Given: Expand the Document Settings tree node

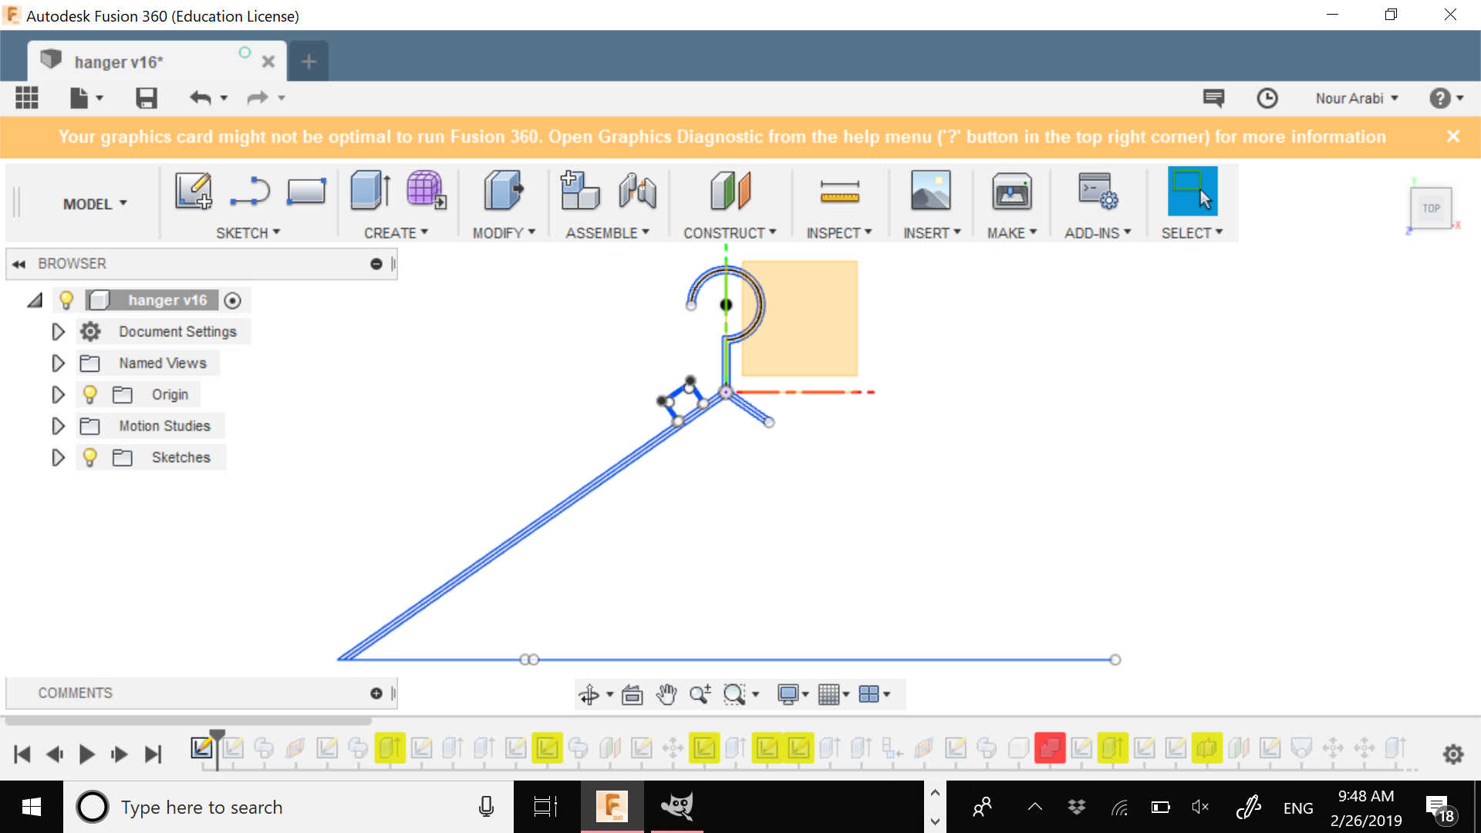Looking at the screenshot, I should [58, 332].
